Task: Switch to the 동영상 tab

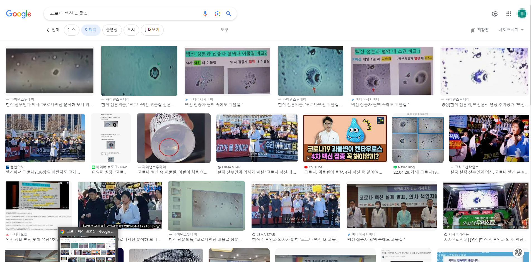Action: click(112, 30)
